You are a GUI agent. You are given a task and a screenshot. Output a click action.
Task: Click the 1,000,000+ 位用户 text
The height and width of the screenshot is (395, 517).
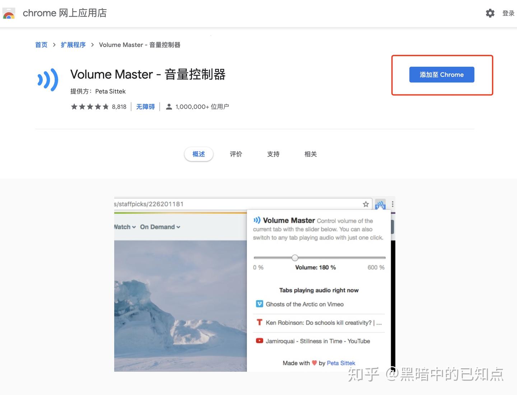[202, 107]
